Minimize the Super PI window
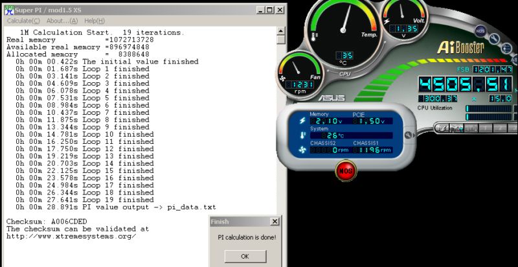Image resolution: width=518 pixels, height=267 pixels. (261, 10)
